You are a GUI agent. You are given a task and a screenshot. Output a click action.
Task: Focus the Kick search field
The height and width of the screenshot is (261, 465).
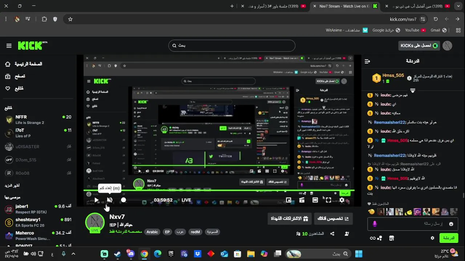click(x=232, y=46)
